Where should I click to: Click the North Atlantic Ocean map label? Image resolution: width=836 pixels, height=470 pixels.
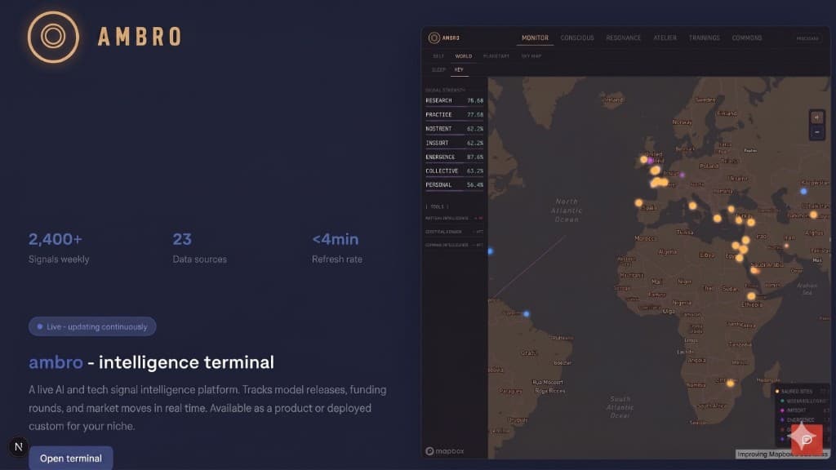(567, 211)
